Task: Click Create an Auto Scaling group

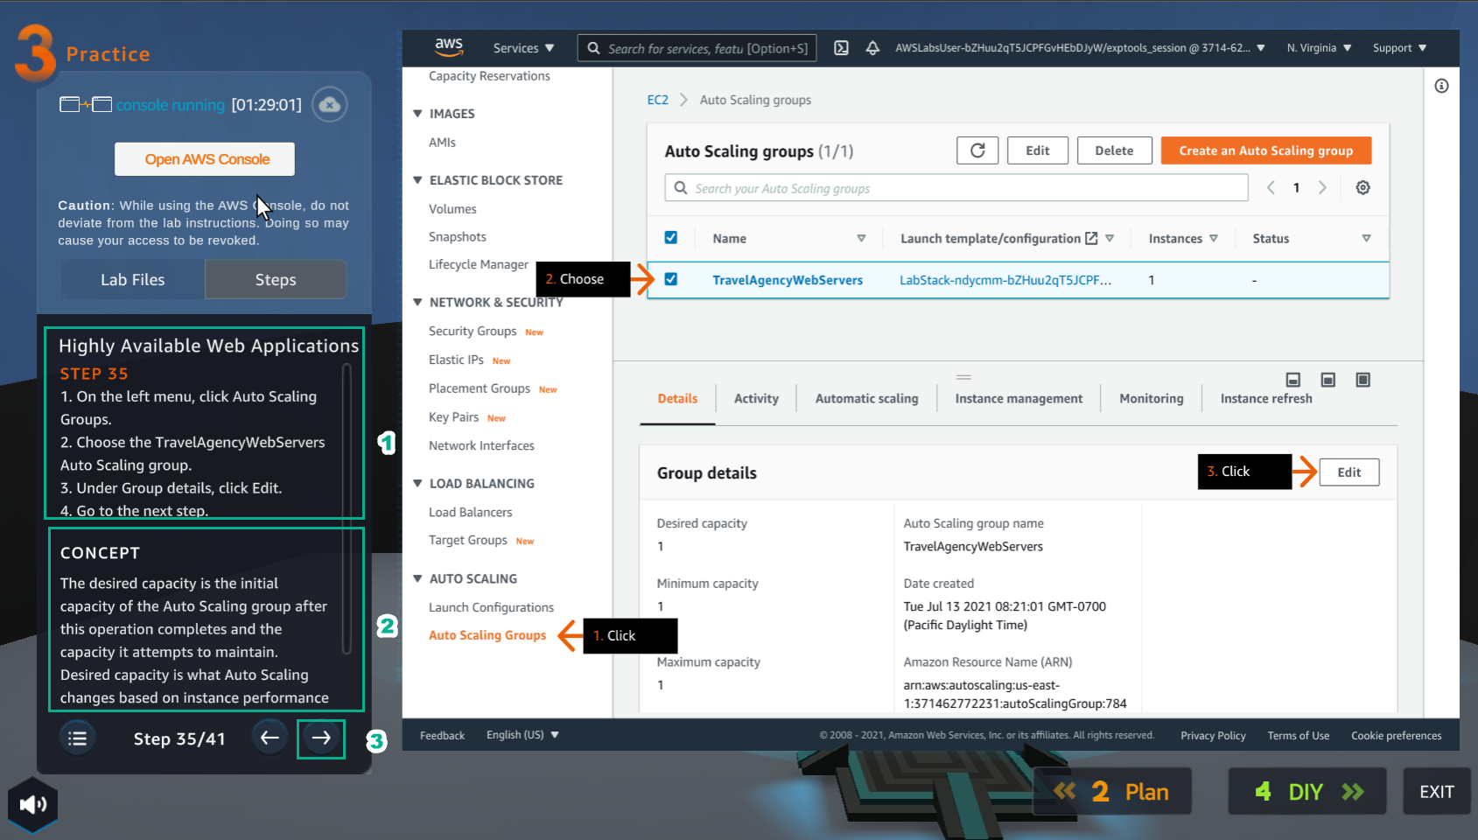Action: point(1265,150)
